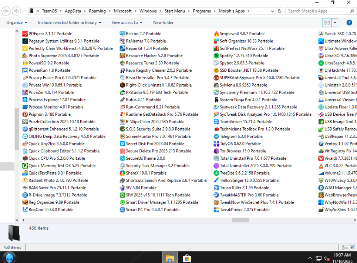Refresh the Morph's Apps folder
The width and height of the screenshot is (357, 263).
(280, 11)
